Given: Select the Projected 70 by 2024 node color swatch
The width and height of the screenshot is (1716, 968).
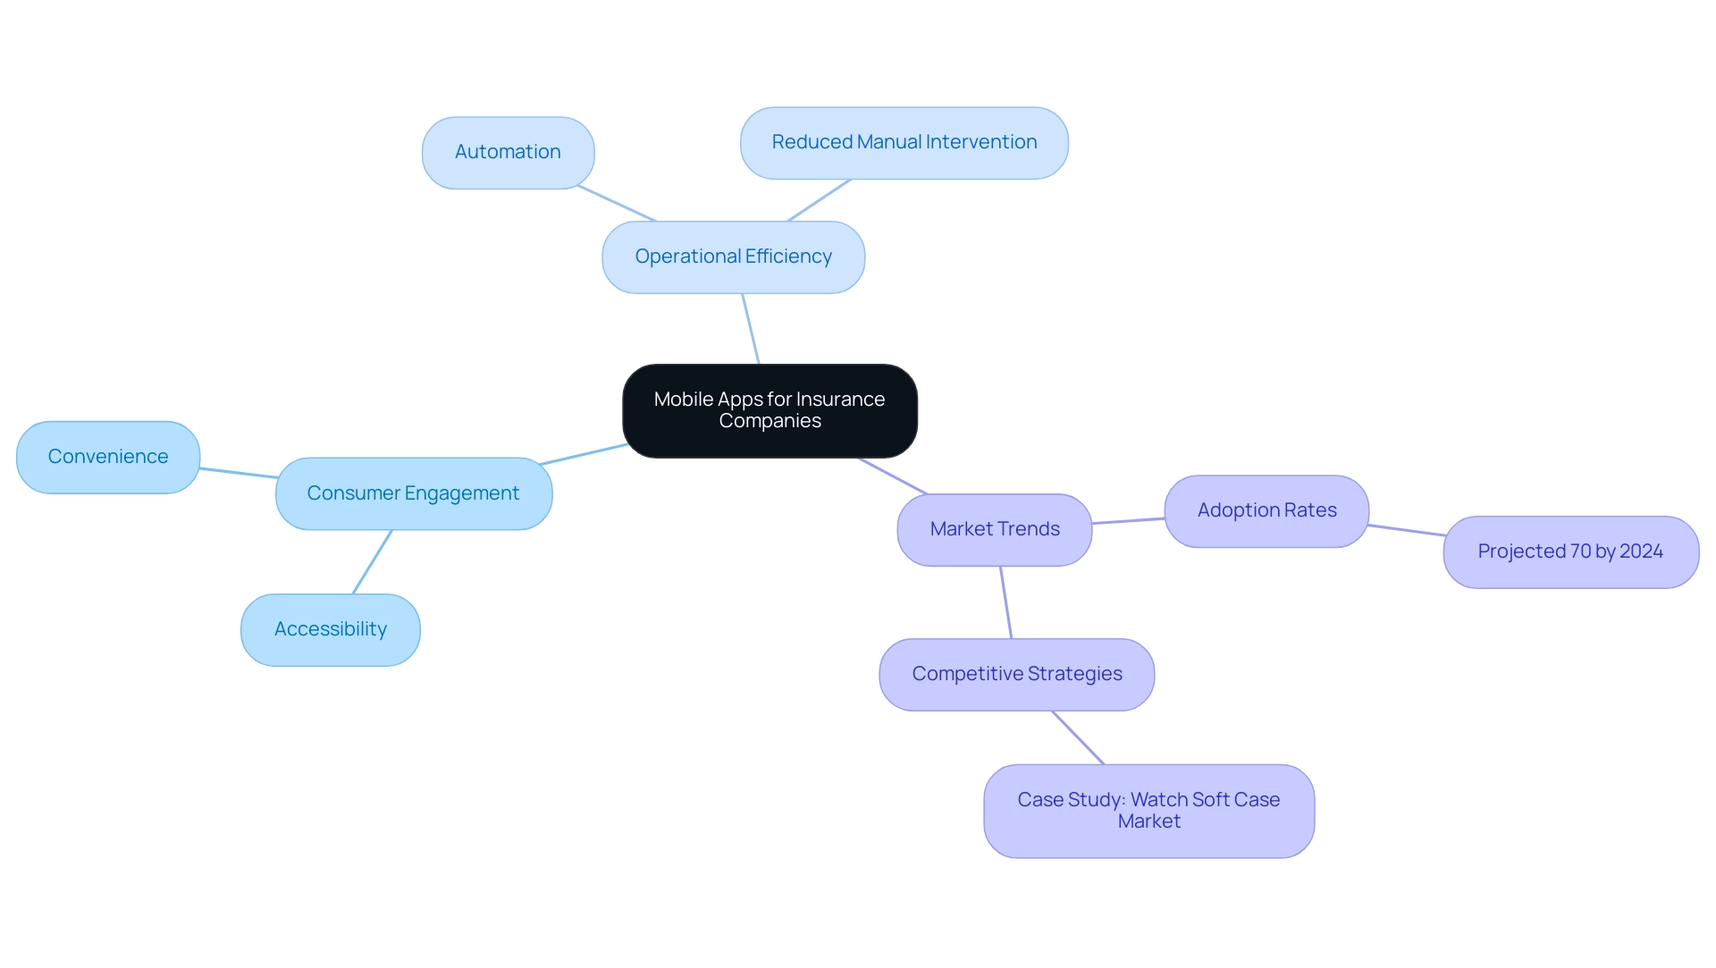Looking at the screenshot, I should coord(1572,550).
